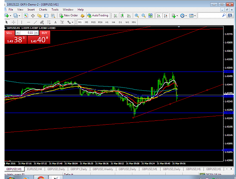Select the Horizontal Line drawing tool
236x179 pixels.
(28, 22)
